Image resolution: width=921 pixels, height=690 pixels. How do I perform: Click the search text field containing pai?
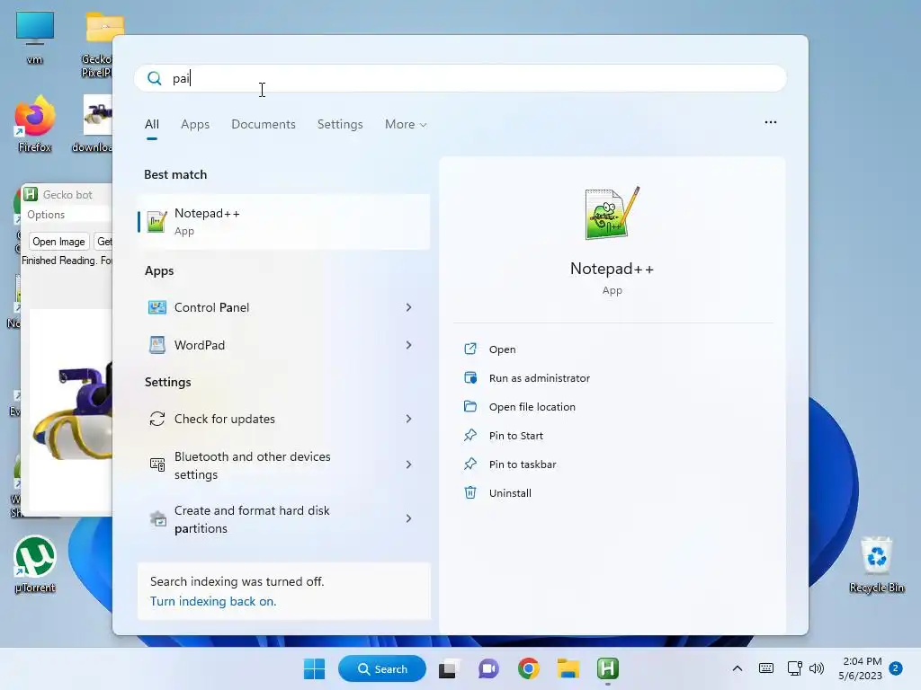[x=460, y=78]
